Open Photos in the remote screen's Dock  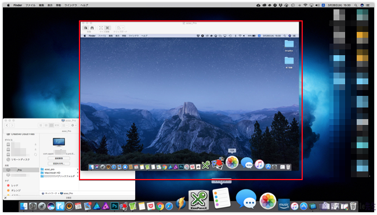click(232, 162)
